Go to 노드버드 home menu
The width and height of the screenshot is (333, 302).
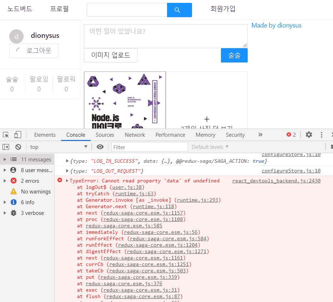(x=20, y=9)
